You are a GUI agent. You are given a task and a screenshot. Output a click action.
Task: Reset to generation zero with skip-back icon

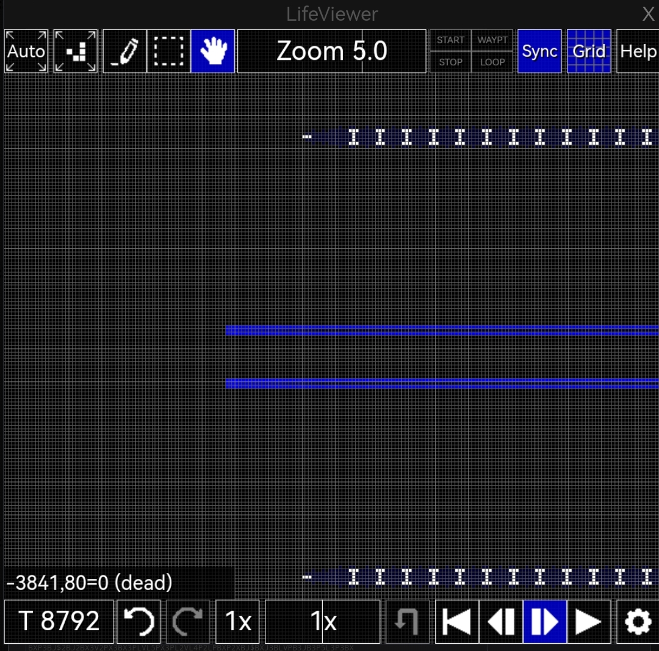pyautogui.click(x=457, y=622)
